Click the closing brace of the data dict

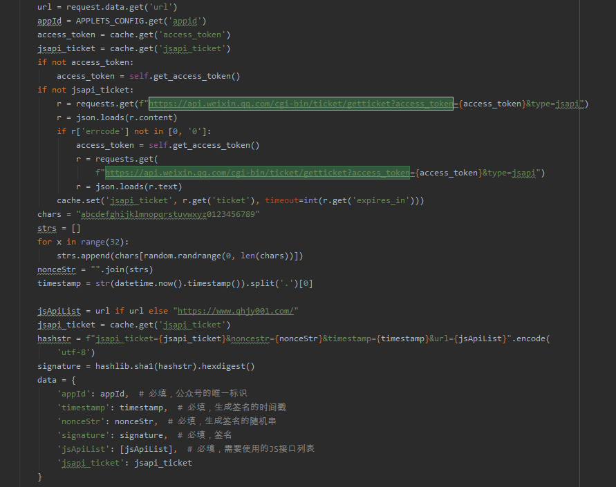pos(39,477)
